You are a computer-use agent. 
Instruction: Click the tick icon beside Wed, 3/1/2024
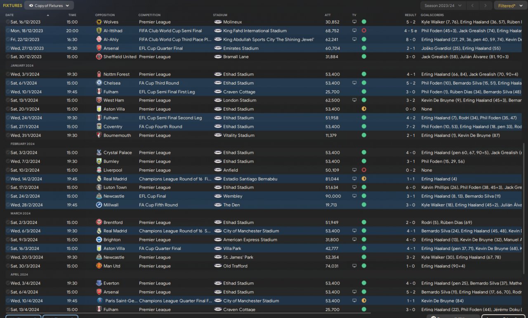[8, 74]
